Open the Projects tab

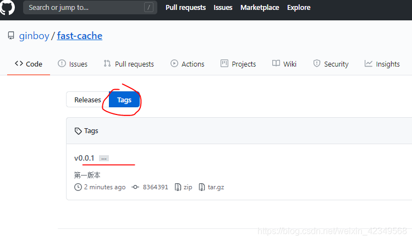coord(238,64)
